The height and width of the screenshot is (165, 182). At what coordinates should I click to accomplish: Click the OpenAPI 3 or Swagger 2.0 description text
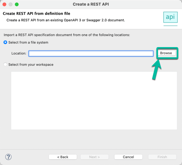(x=66, y=20)
